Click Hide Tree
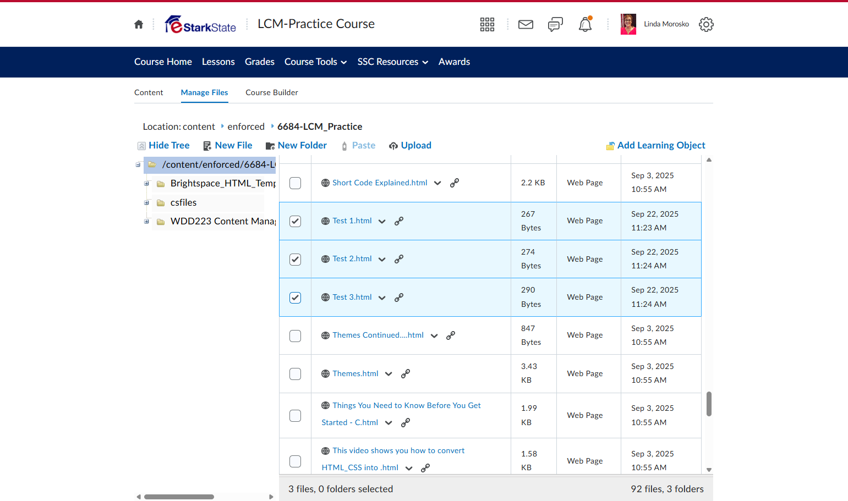 click(163, 145)
